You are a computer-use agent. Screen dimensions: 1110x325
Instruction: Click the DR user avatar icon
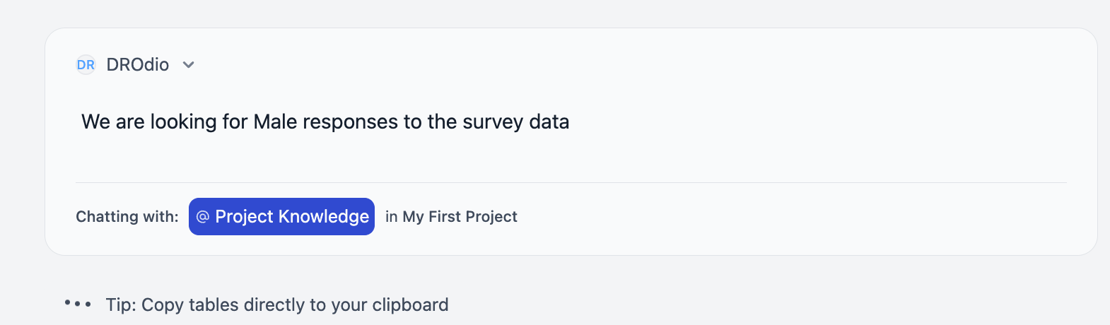86,65
